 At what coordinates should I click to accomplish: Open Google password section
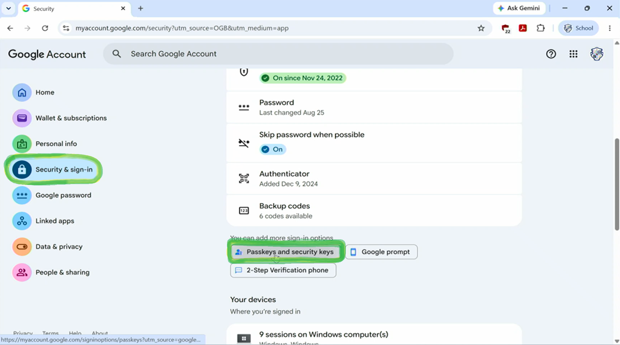[x=52, y=195]
